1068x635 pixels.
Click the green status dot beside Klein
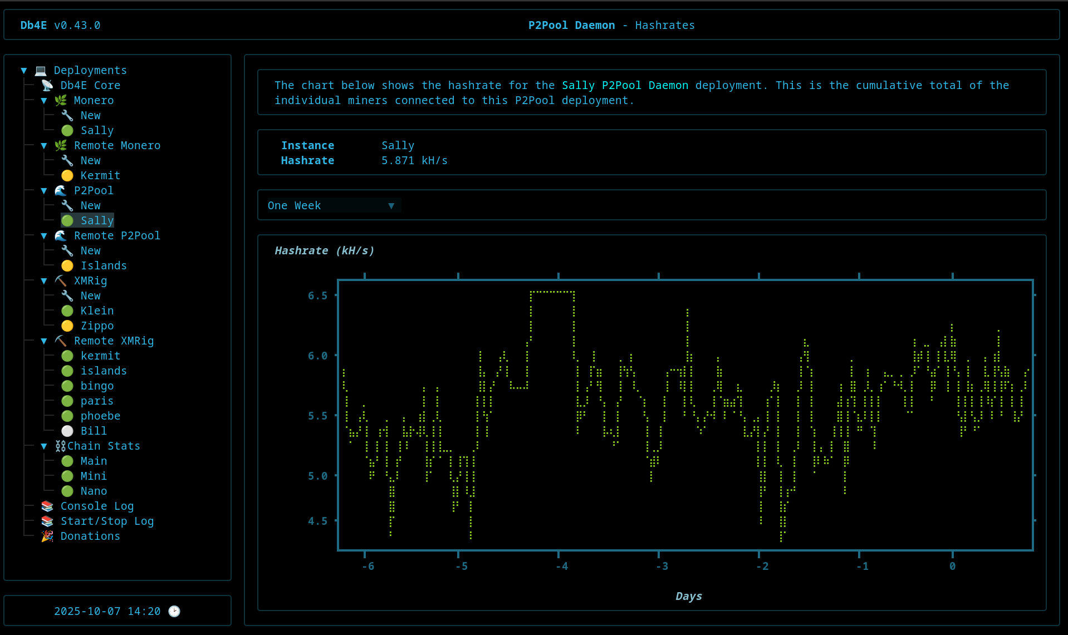[67, 311]
